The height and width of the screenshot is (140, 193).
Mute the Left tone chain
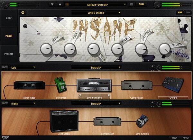5,67
